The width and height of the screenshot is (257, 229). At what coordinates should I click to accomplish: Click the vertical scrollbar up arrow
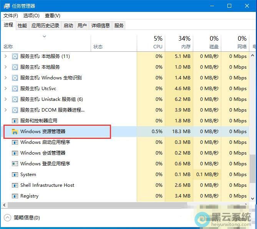[x=252, y=56]
